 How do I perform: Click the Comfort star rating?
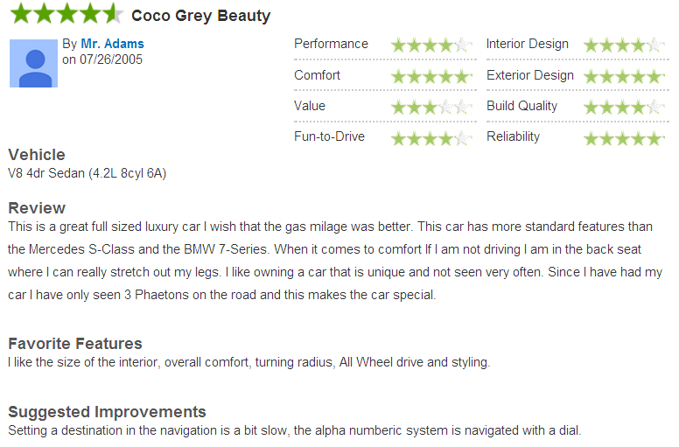coord(431,77)
